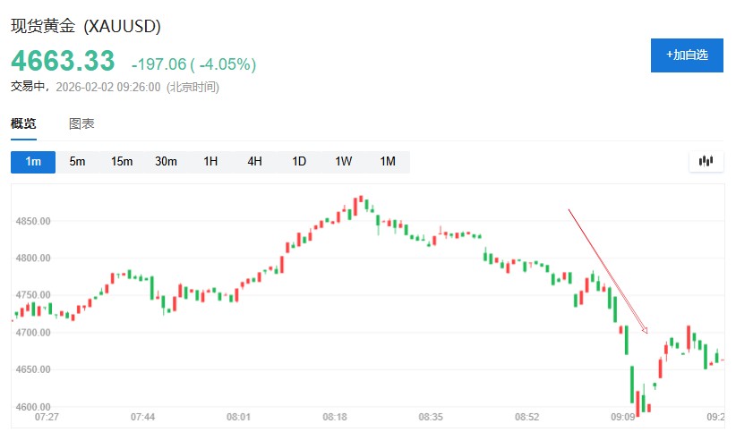This screenshot has height=432, width=736.
Task: Switch to the 概览 overview tab
Action: (23, 124)
